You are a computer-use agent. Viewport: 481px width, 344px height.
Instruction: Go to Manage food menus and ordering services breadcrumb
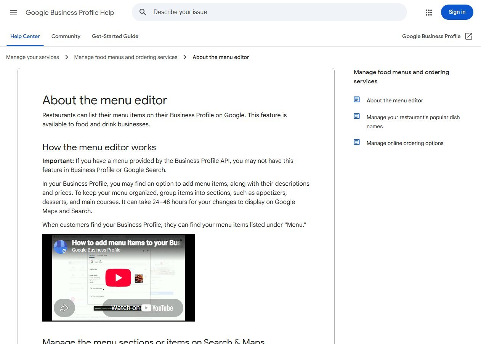pyautogui.click(x=126, y=57)
